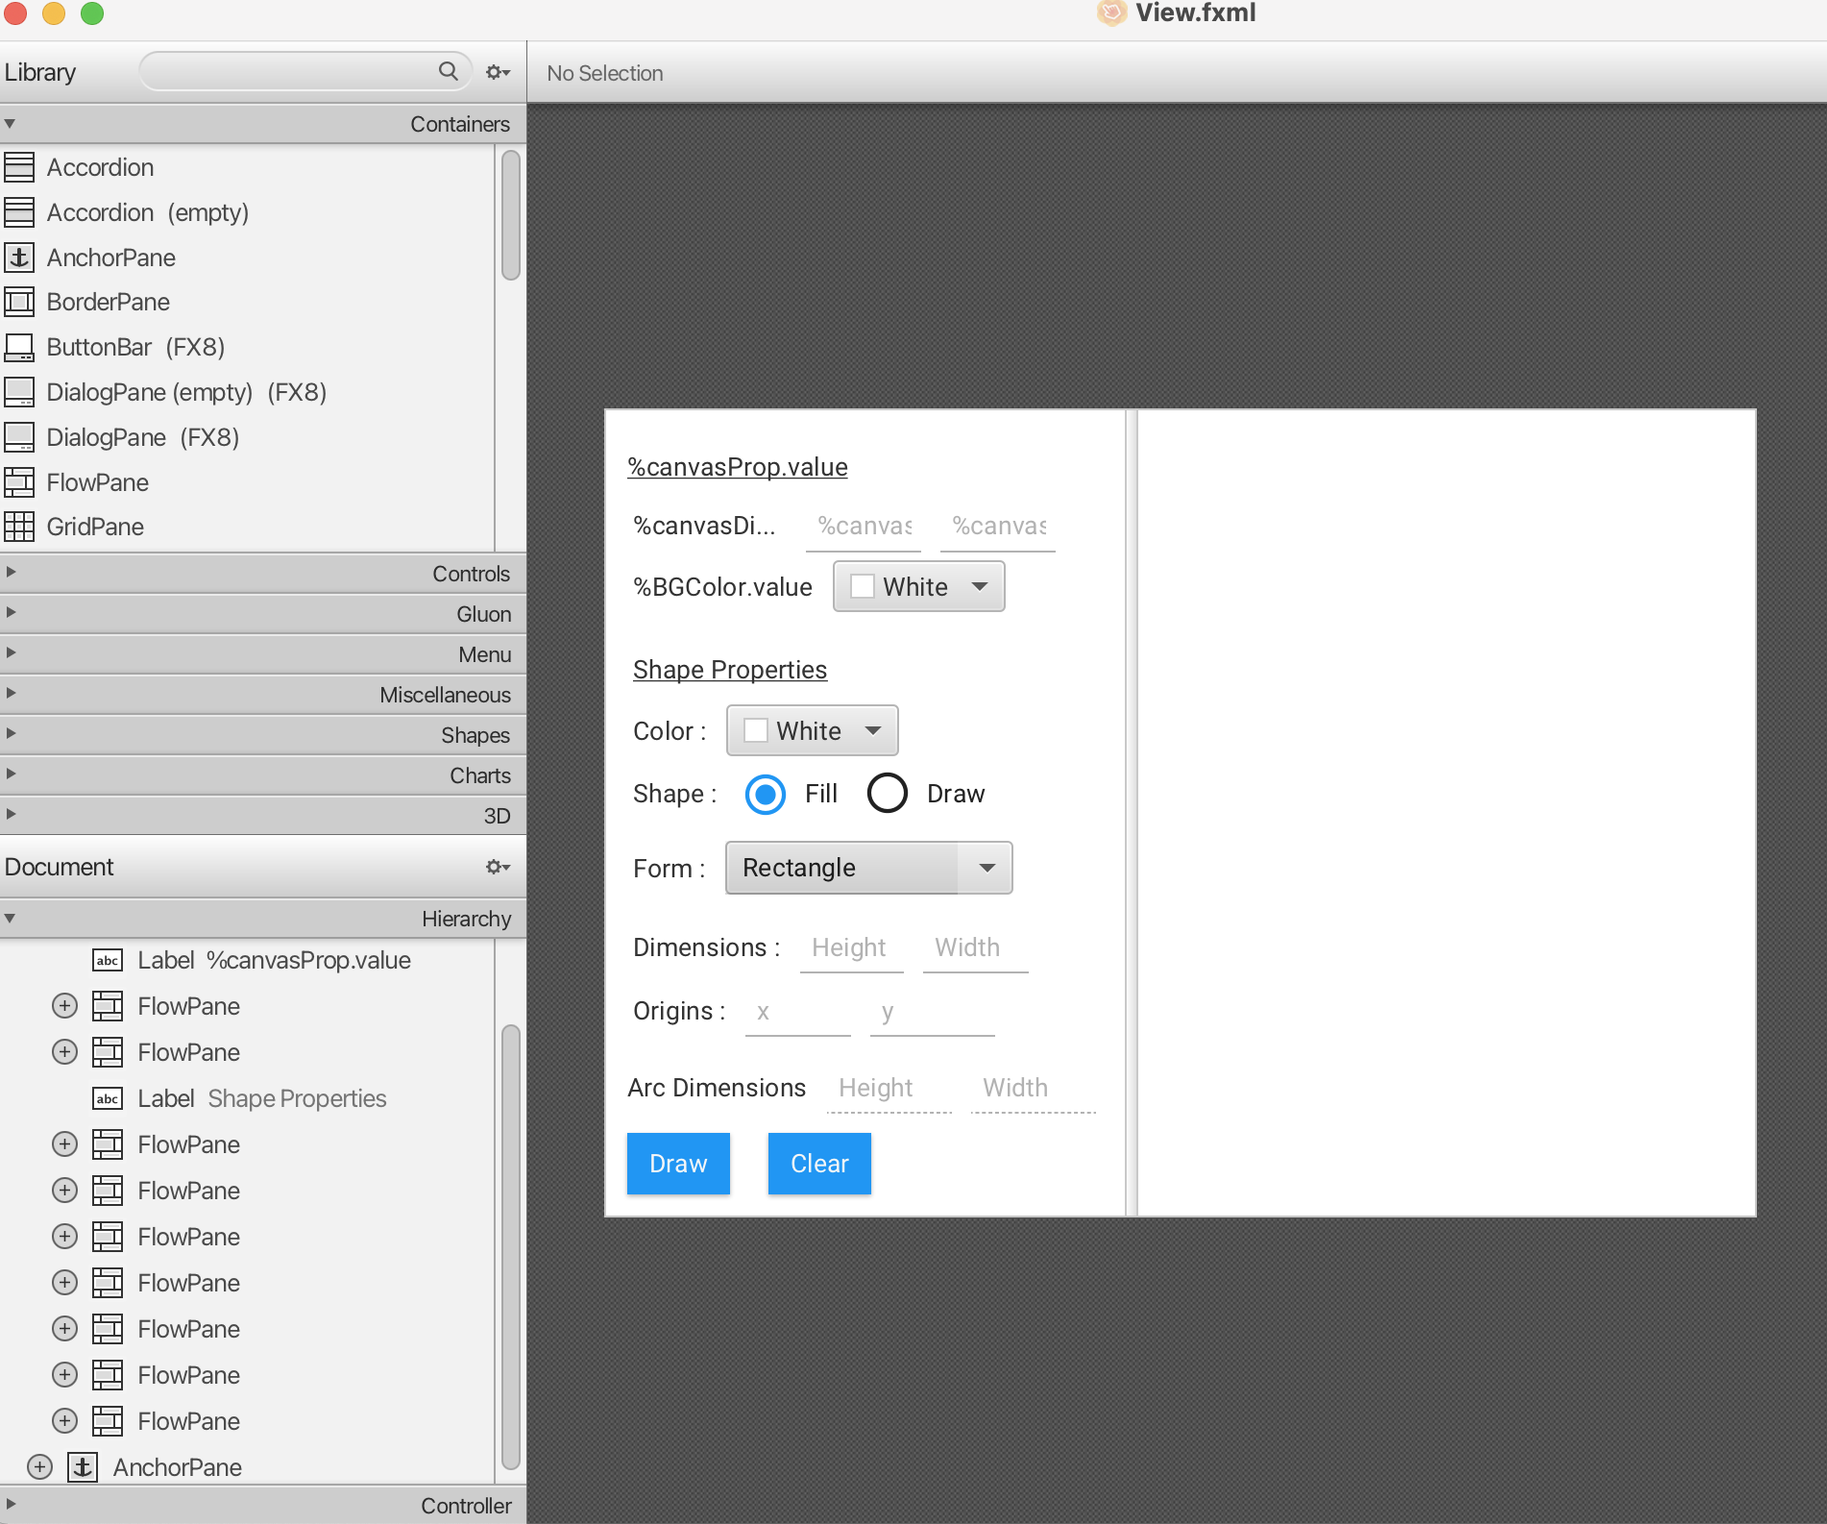Click the ButtonBar (FX8) library icon
Viewport: 1827px width, 1524px height.
click(x=19, y=347)
